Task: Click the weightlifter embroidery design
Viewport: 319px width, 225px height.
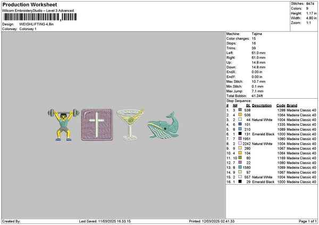Action: click(63, 125)
